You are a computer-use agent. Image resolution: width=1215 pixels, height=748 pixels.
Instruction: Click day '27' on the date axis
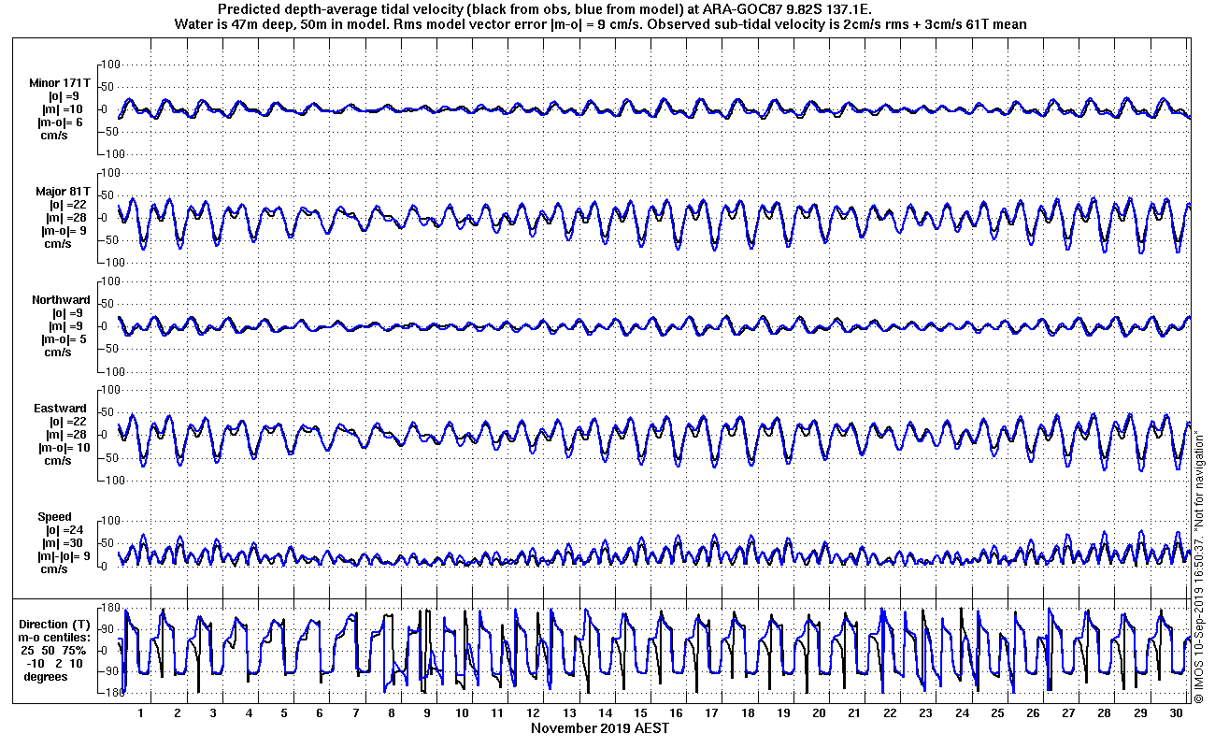(x=1068, y=712)
